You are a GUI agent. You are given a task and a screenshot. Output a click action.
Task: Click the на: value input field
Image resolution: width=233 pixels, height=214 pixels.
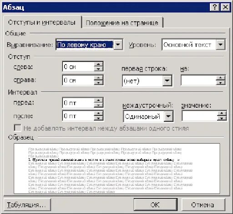click(x=198, y=80)
